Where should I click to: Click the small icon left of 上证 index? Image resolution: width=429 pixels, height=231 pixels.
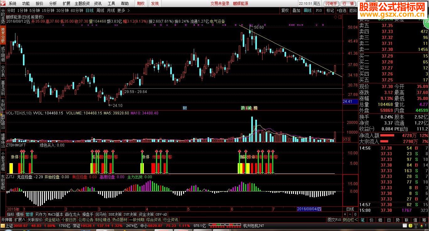(x=3, y=226)
